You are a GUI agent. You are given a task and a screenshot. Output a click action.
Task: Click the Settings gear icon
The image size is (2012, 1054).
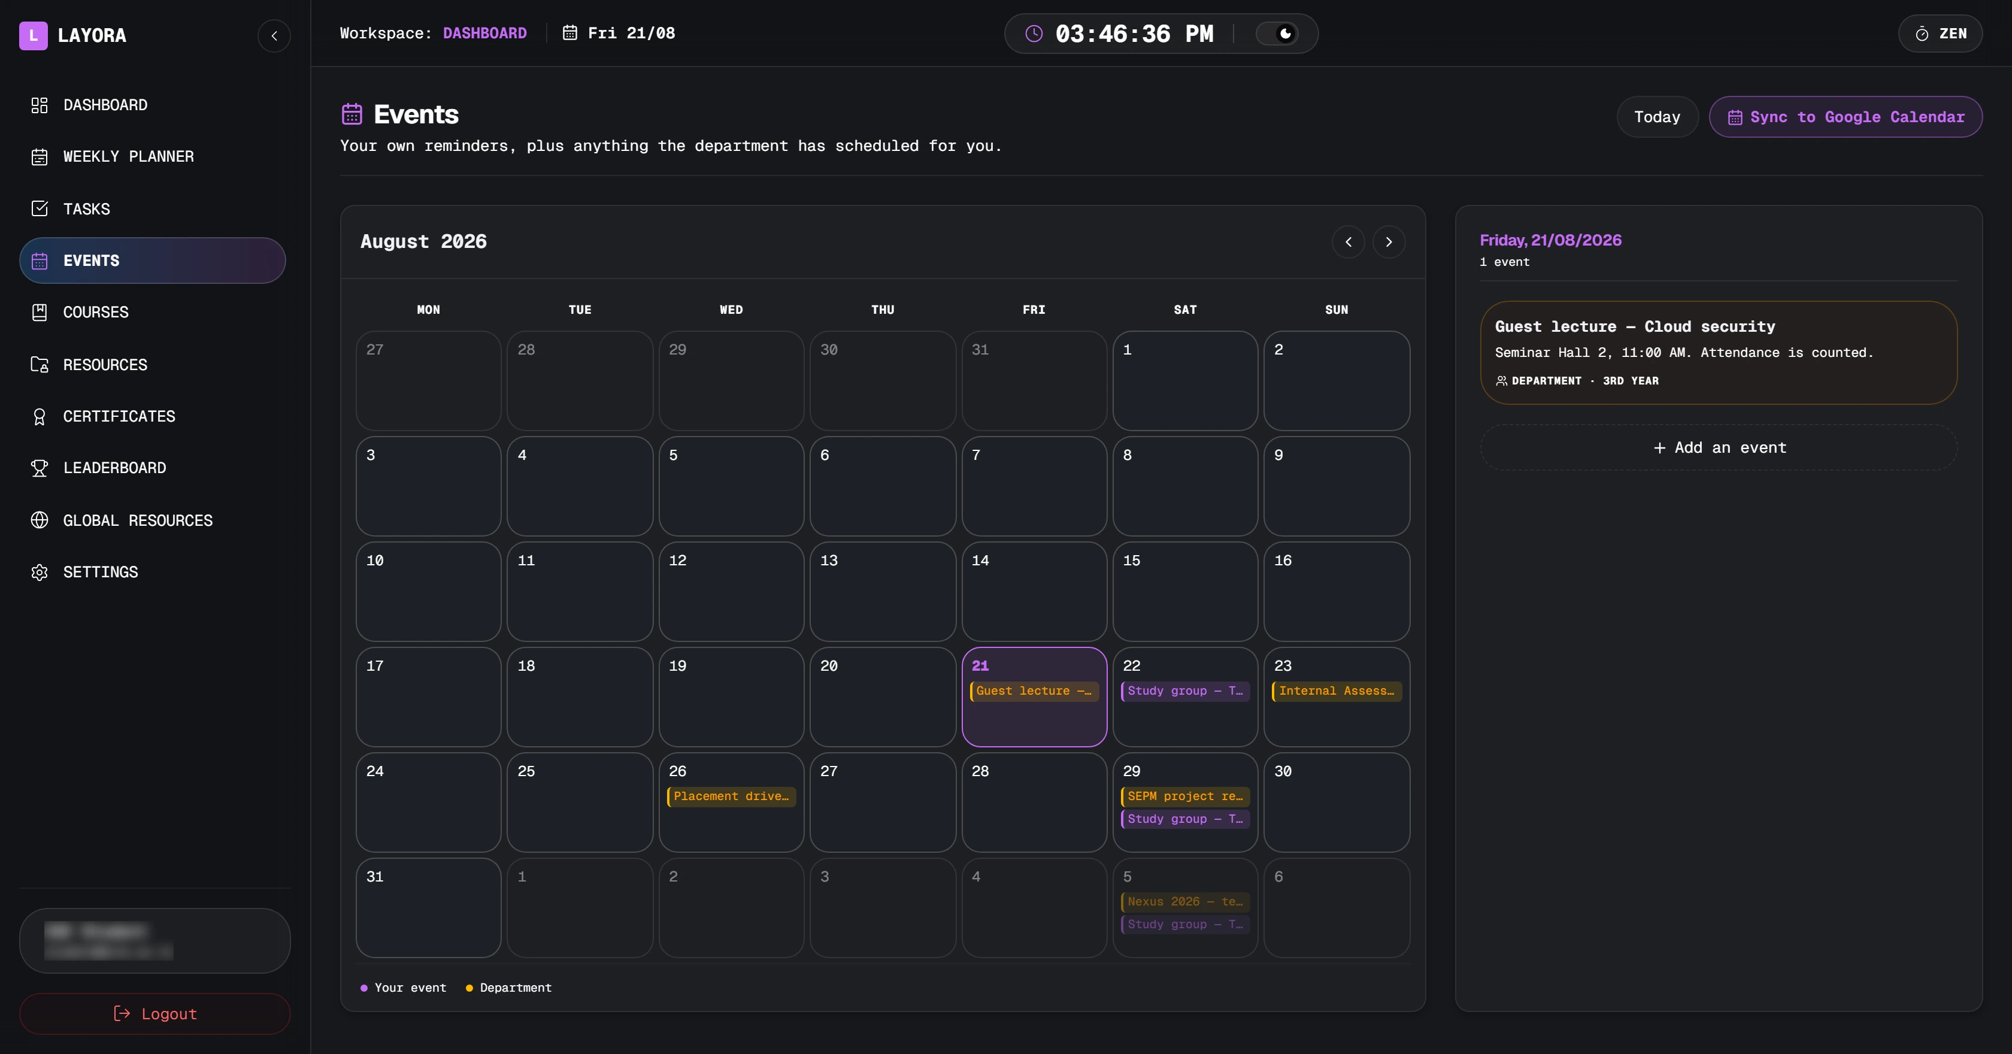(39, 572)
